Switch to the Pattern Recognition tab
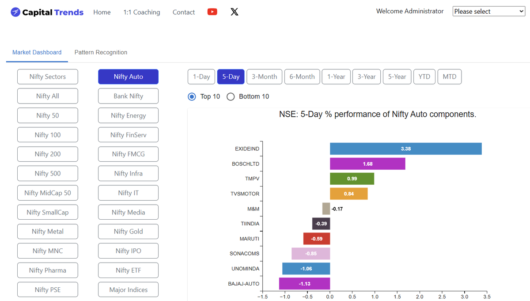This screenshot has height=301, width=530. pyautogui.click(x=101, y=52)
